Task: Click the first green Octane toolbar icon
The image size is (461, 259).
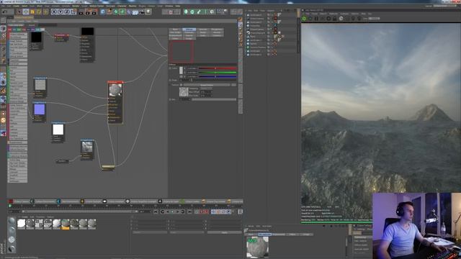Action: pyautogui.click(x=186, y=12)
